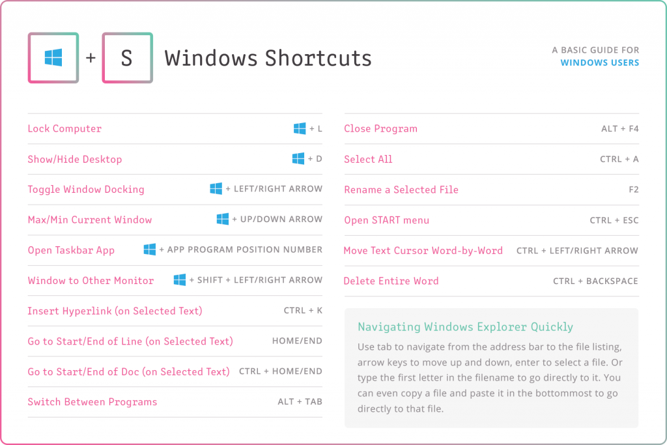Select "CTRL + HOME/END" in the Start/End of Doc row
667x445 pixels.
click(281, 371)
